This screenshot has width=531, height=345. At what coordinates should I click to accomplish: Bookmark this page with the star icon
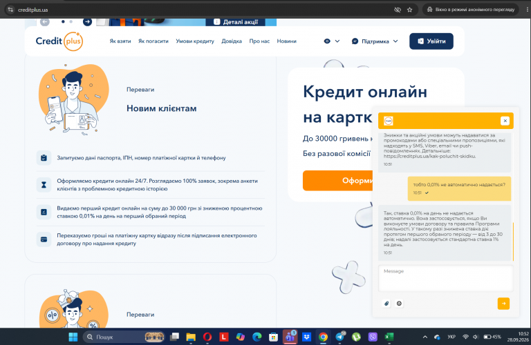409,10
